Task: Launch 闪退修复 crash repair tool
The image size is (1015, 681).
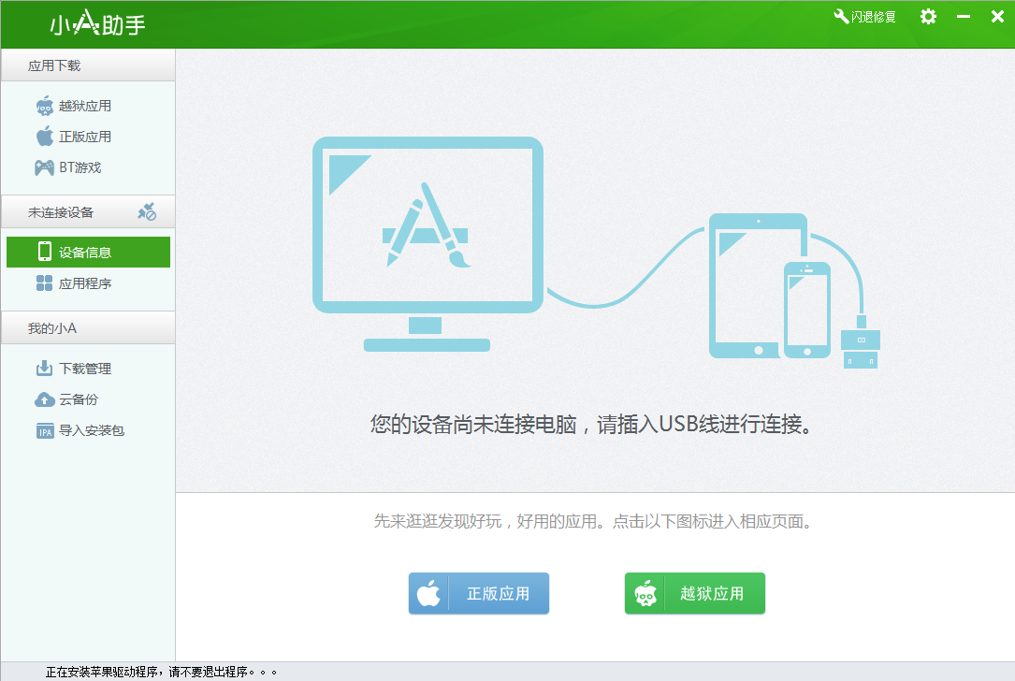Action: pyautogui.click(x=863, y=16)
